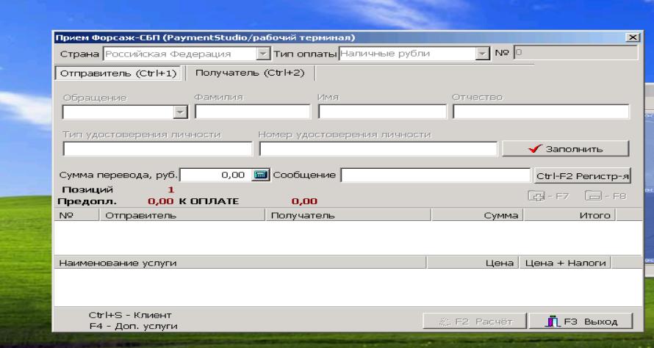Click the № column header in table

pos(76,215)
